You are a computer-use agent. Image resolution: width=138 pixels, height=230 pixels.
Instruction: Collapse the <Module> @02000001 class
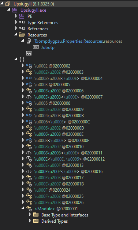[22, 208]
